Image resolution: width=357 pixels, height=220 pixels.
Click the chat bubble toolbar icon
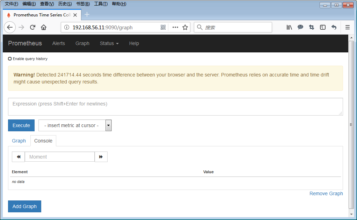300,27
